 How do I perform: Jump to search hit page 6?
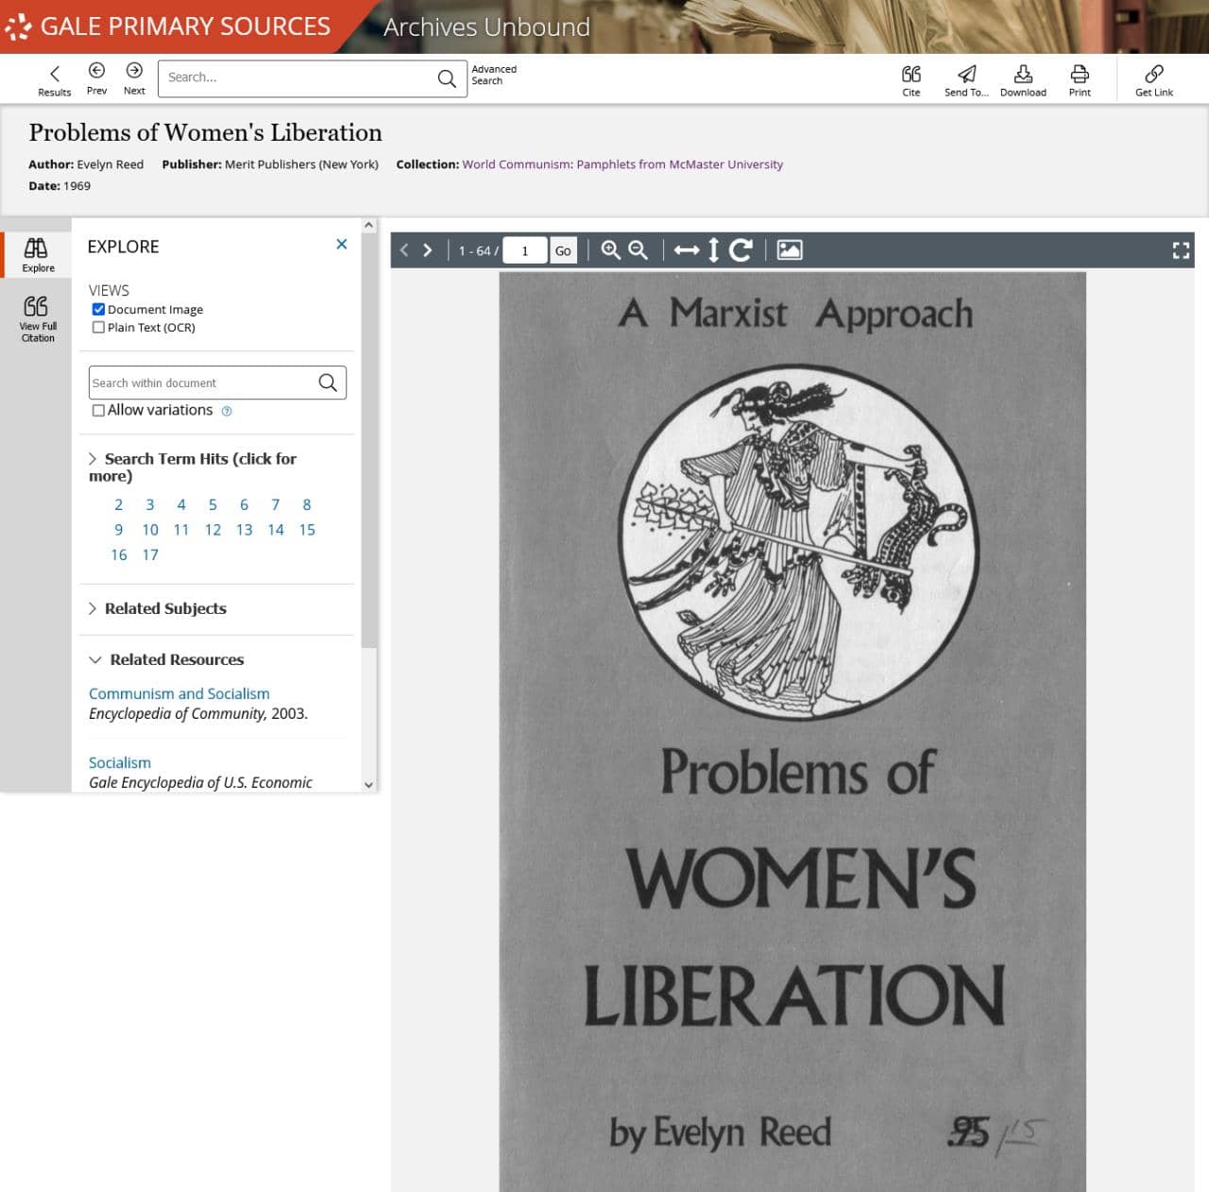pyautogui.click(x=244, y=504)
